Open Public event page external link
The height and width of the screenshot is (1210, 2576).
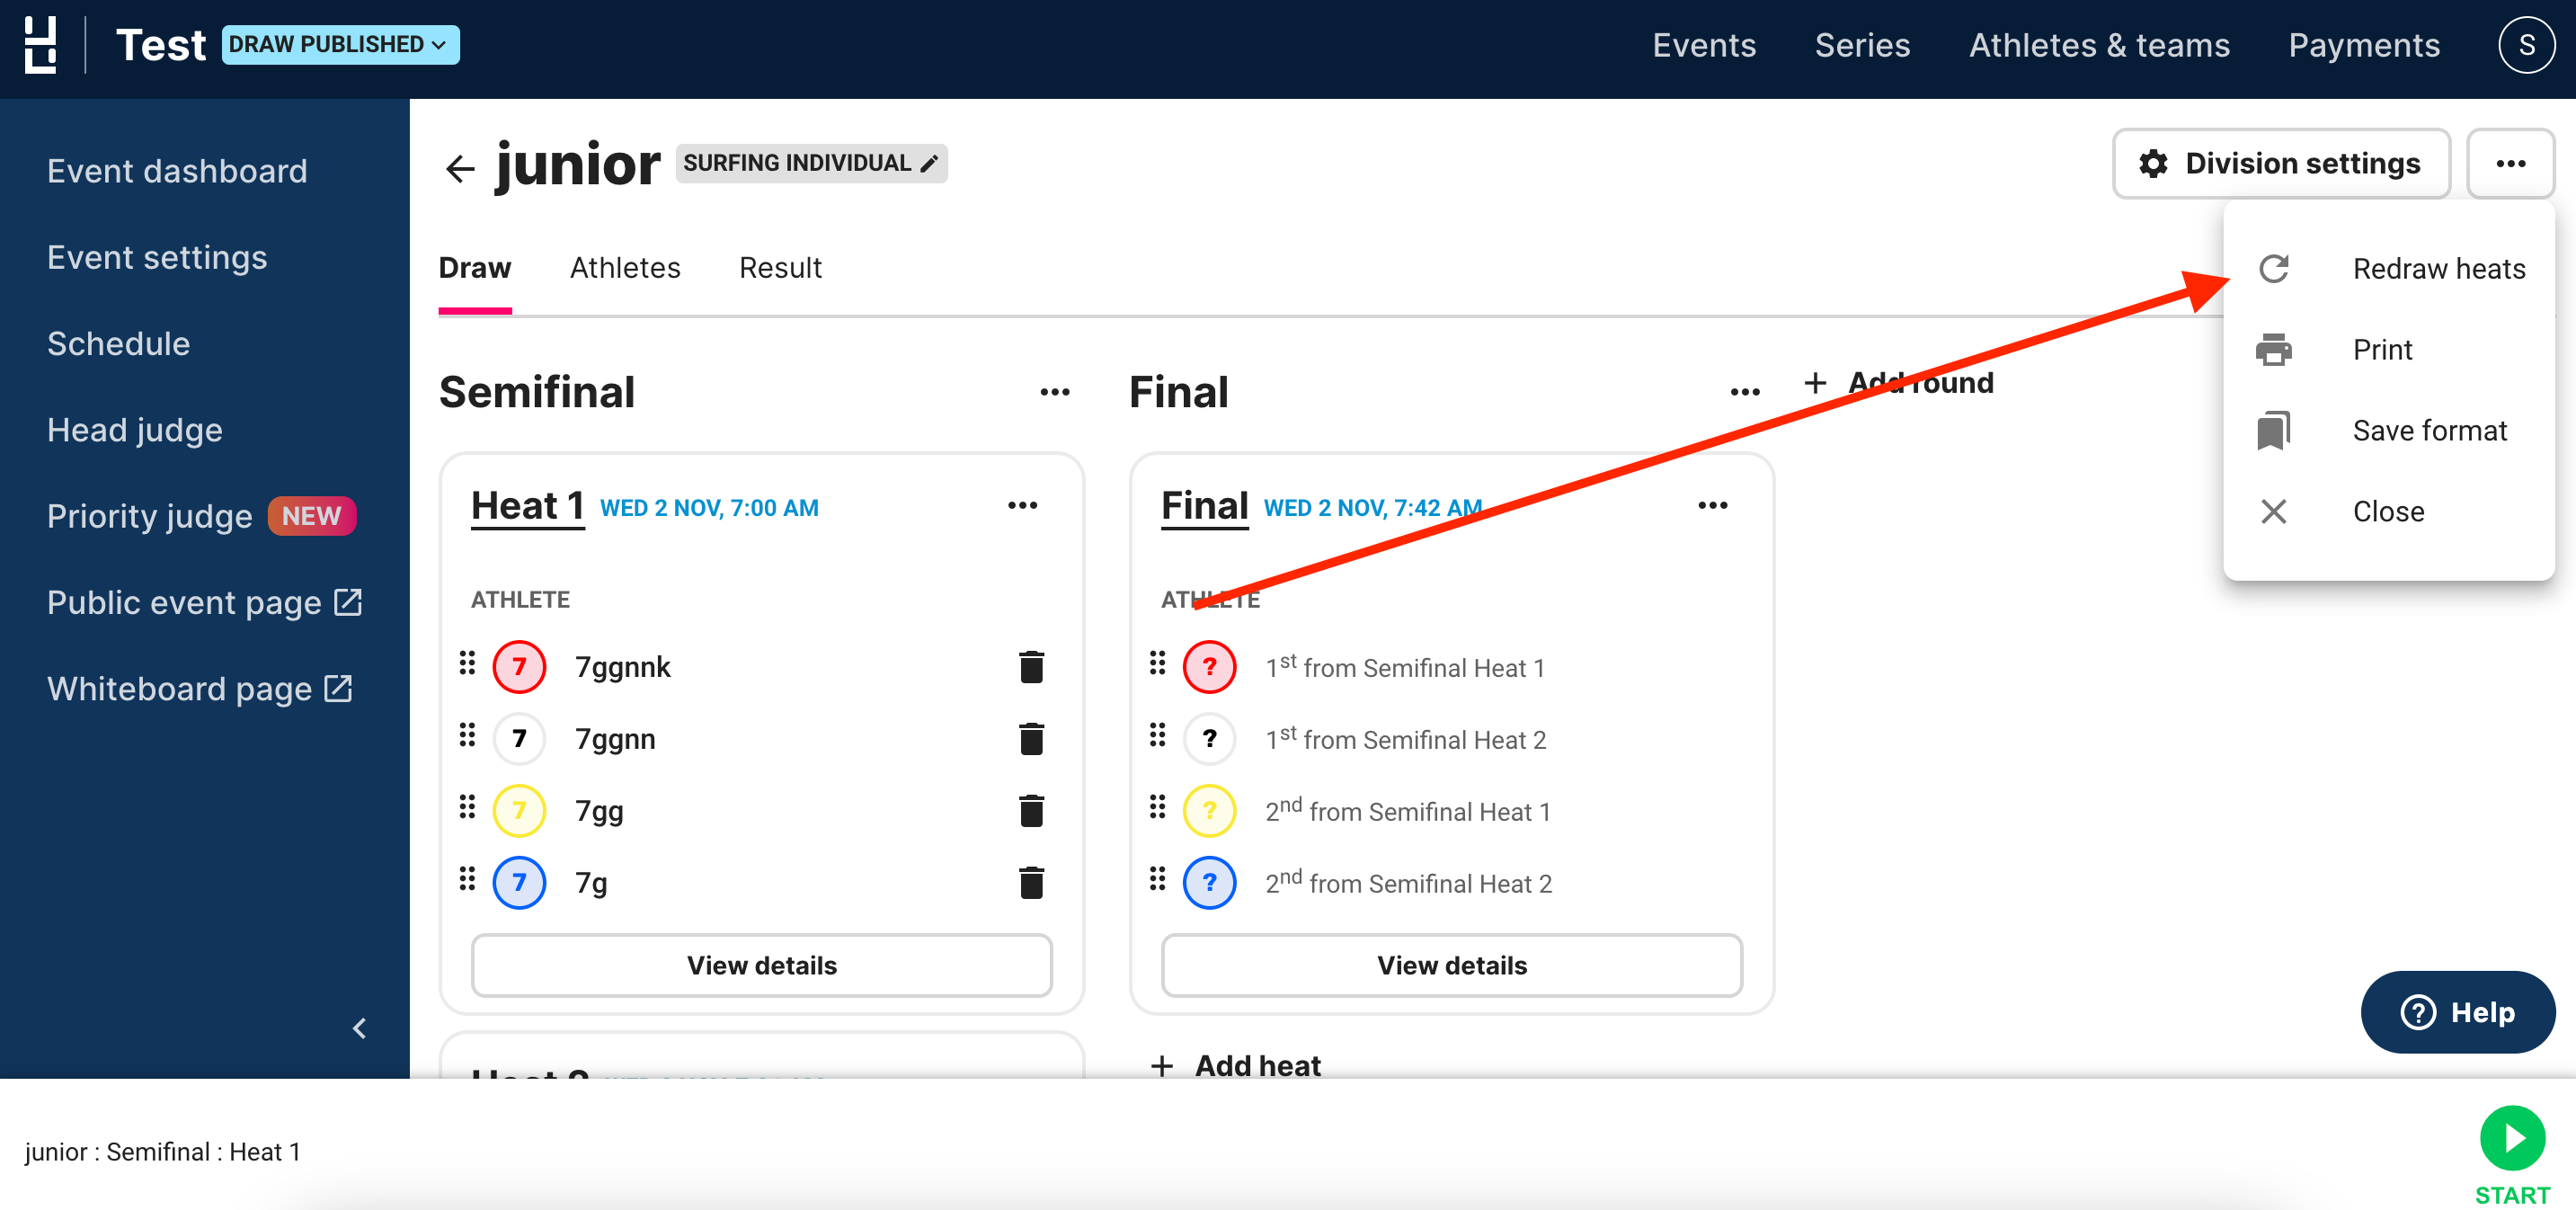[204, 602]
